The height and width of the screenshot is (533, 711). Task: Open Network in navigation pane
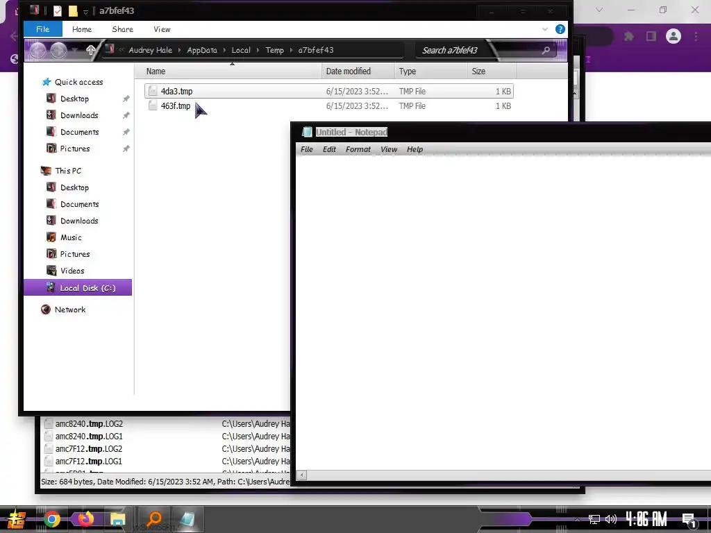coord(70,310)
